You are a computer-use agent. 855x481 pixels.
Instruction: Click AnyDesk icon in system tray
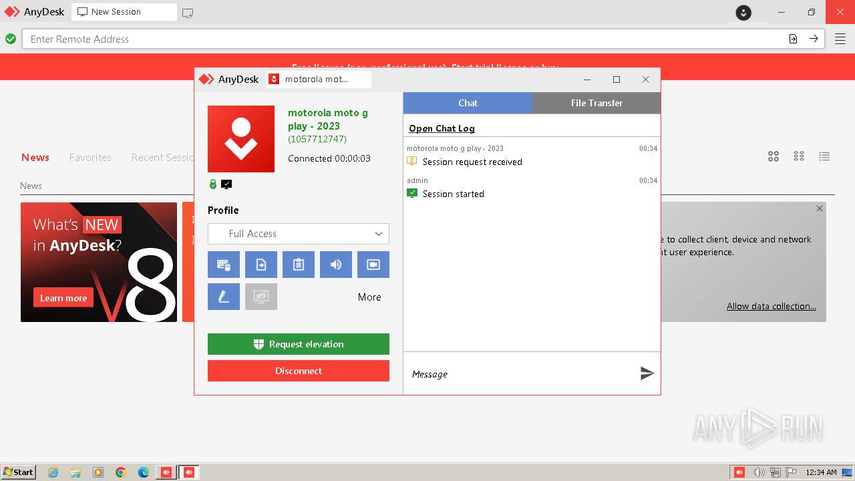[739, 472]
